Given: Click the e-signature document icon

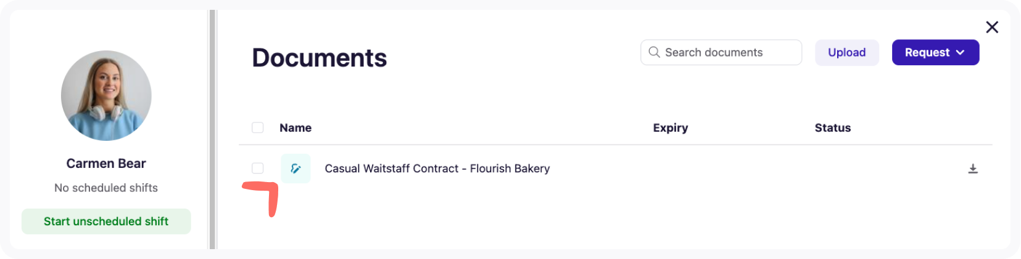Looking at the screenshot, I should pos(296,169).
